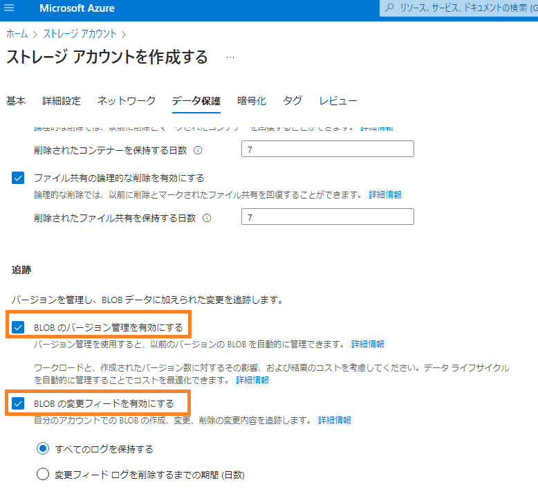Toggle BLOB のバージョン管理を有効にする checkbox
The image size is (538, 494).
point(18,327)
